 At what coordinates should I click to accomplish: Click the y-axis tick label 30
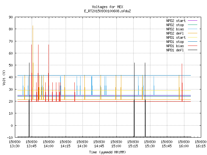tap(11, 89)
